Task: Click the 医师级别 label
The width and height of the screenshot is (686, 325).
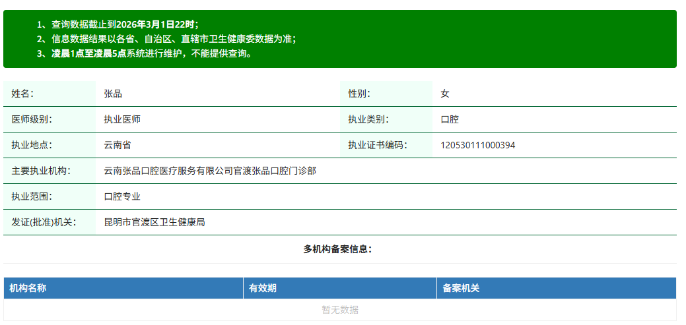Action: (32, 119)
